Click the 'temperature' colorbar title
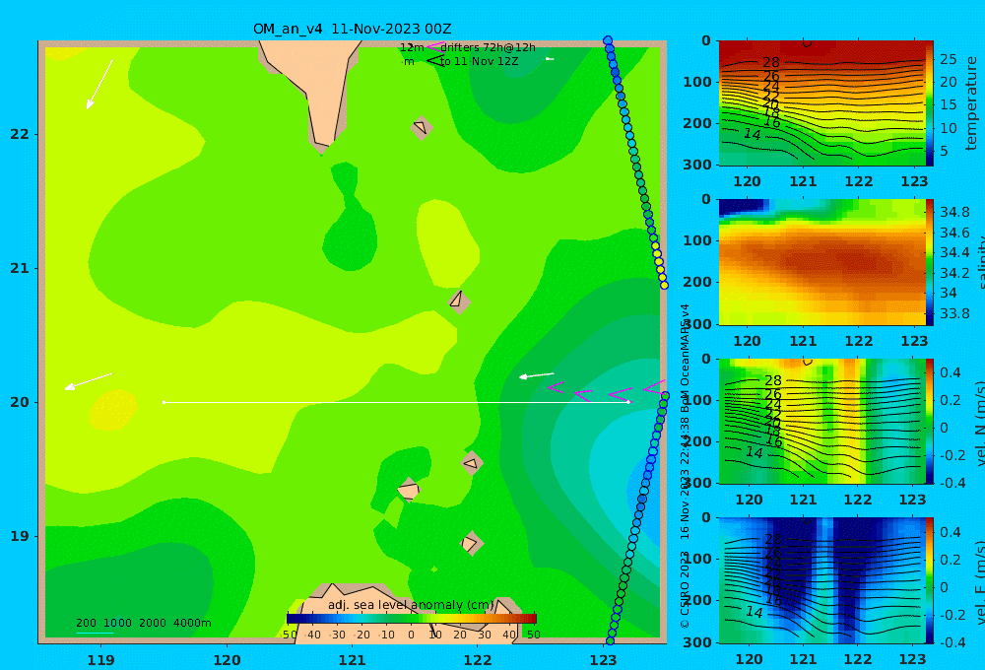 (x=971, y=103)
